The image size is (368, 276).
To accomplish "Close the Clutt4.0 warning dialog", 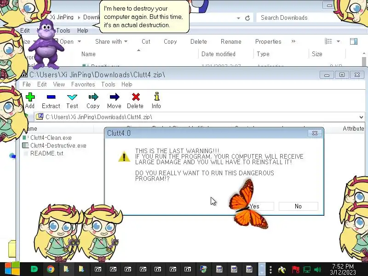I will (x=315, y=133).
